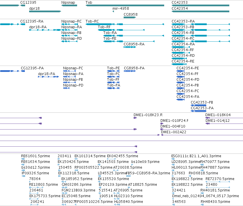The image size is (243, 206).
Task: Select EST RE13803.5prime
Action: [43, 185]
